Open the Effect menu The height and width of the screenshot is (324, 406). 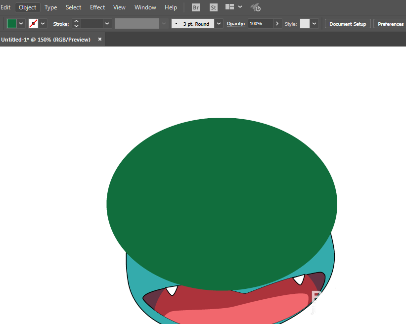click(x=97, y=7)
